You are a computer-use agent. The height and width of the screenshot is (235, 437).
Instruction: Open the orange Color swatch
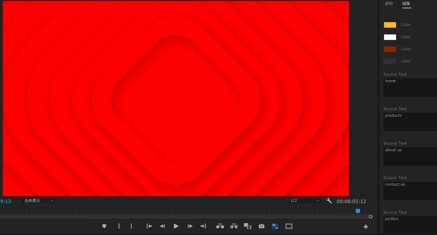(390, 25)
